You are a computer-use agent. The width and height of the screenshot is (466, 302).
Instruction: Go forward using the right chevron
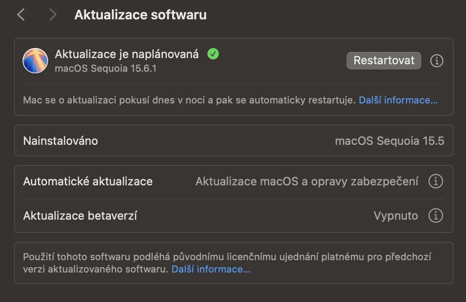click(53, 15)
